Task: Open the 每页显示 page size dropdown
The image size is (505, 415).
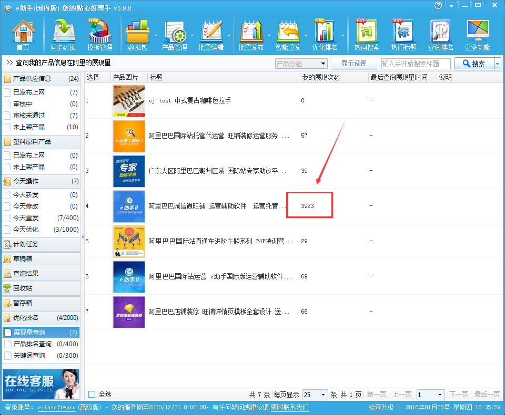Action: coord(315,395)
